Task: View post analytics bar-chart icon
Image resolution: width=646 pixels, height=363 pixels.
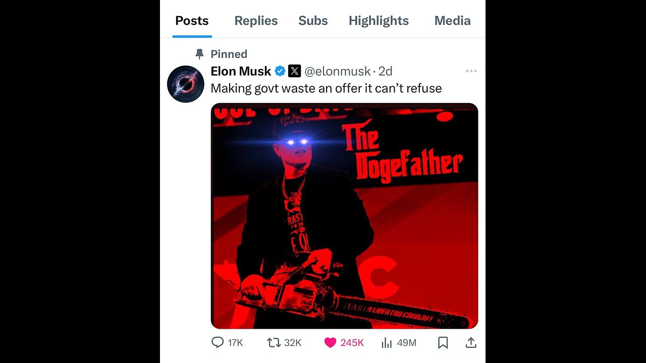Action: [387, 343]
